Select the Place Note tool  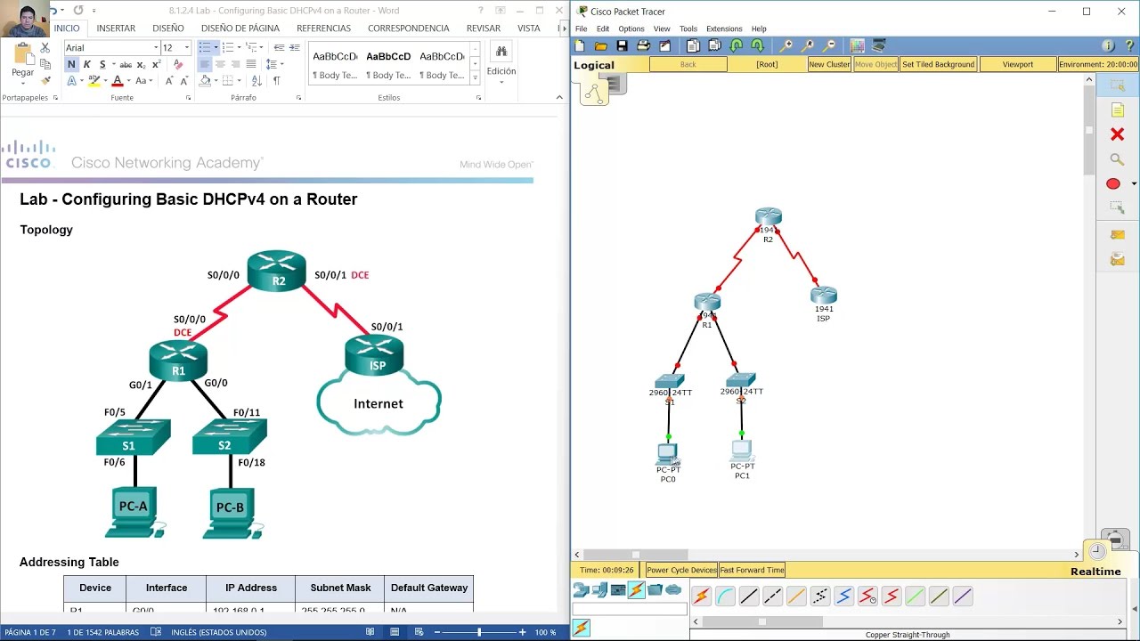point(1117,110)
